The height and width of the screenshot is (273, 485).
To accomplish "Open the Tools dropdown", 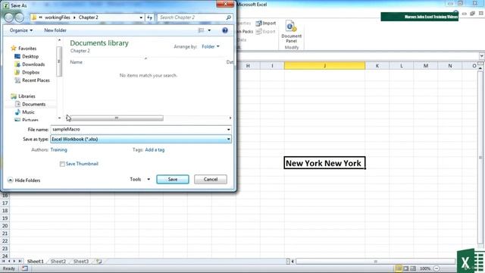I will 139,179.
